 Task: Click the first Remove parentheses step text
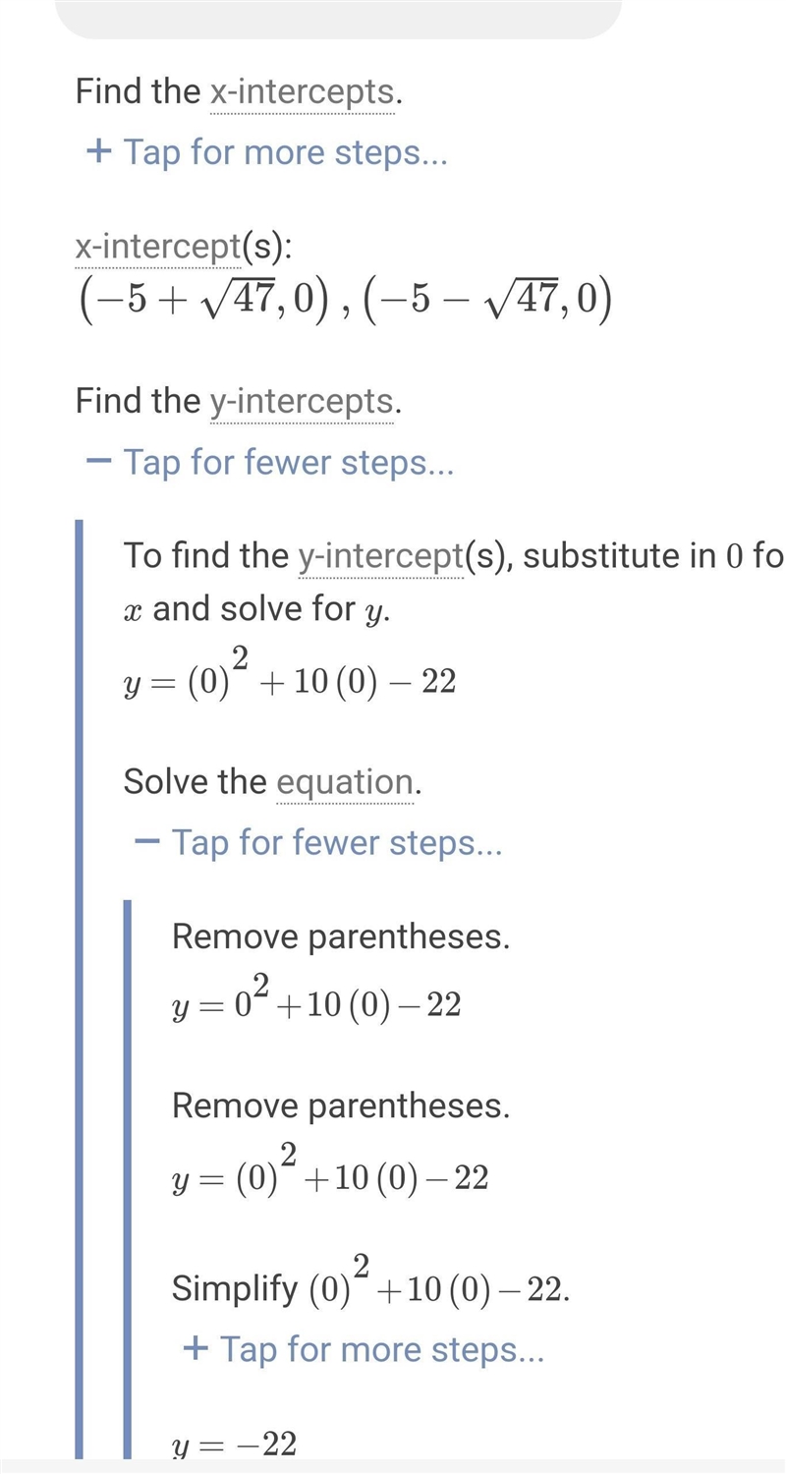(341, 936)
